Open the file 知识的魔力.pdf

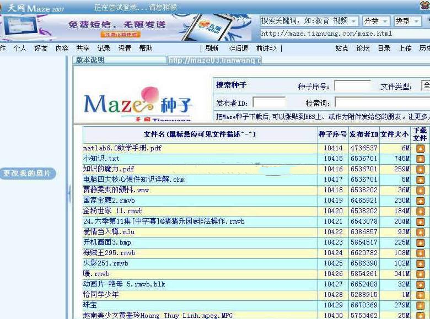point(109,169)
